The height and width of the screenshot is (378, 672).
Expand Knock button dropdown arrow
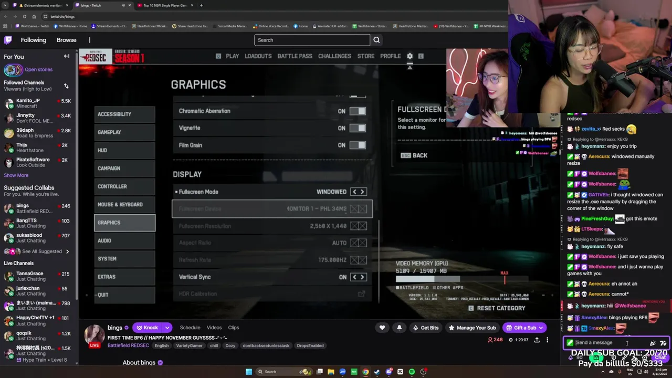167,328
